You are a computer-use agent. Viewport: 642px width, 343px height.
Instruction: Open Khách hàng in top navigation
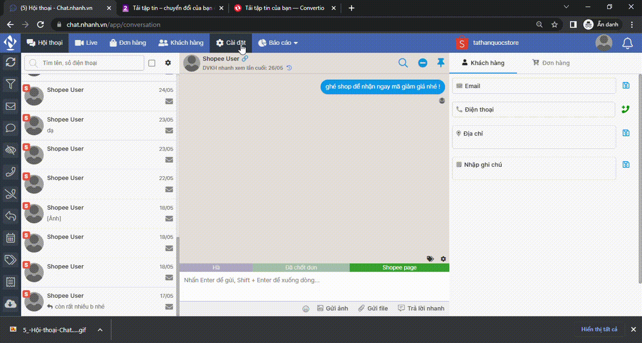coord(181,43)
